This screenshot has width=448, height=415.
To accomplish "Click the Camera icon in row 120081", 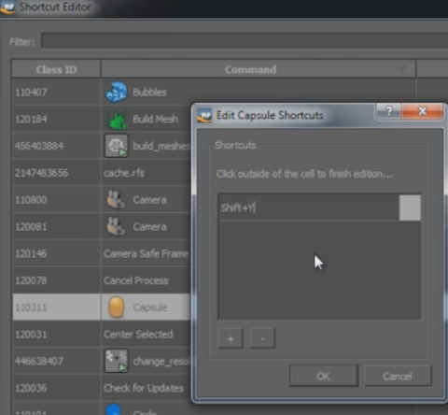I will 116,226.
